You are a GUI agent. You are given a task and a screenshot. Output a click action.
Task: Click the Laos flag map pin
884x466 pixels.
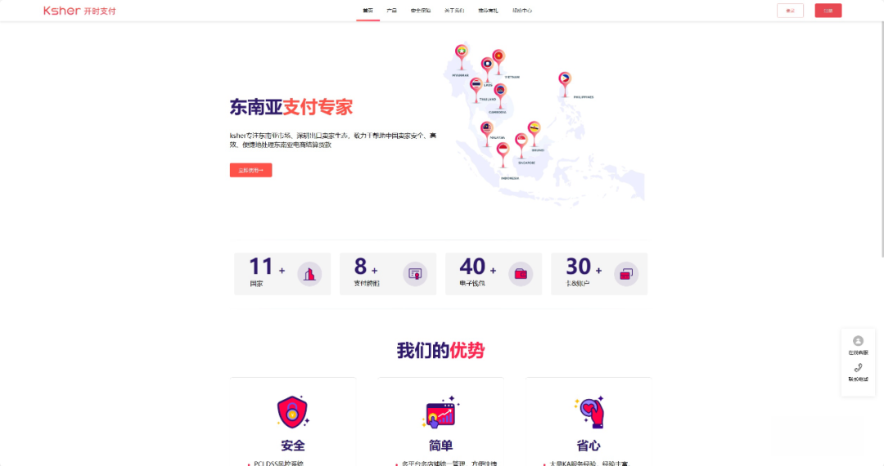pyautogui.click(x=488, y=69)
